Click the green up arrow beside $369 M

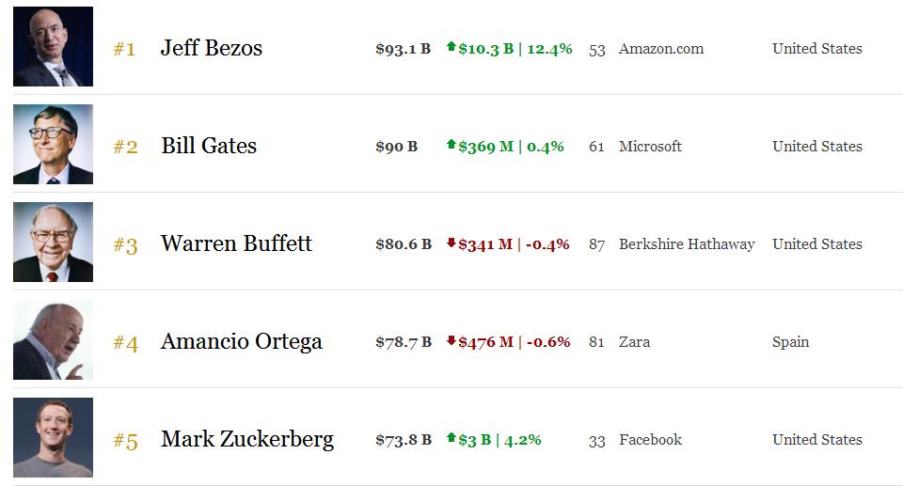tap(451, 145)
